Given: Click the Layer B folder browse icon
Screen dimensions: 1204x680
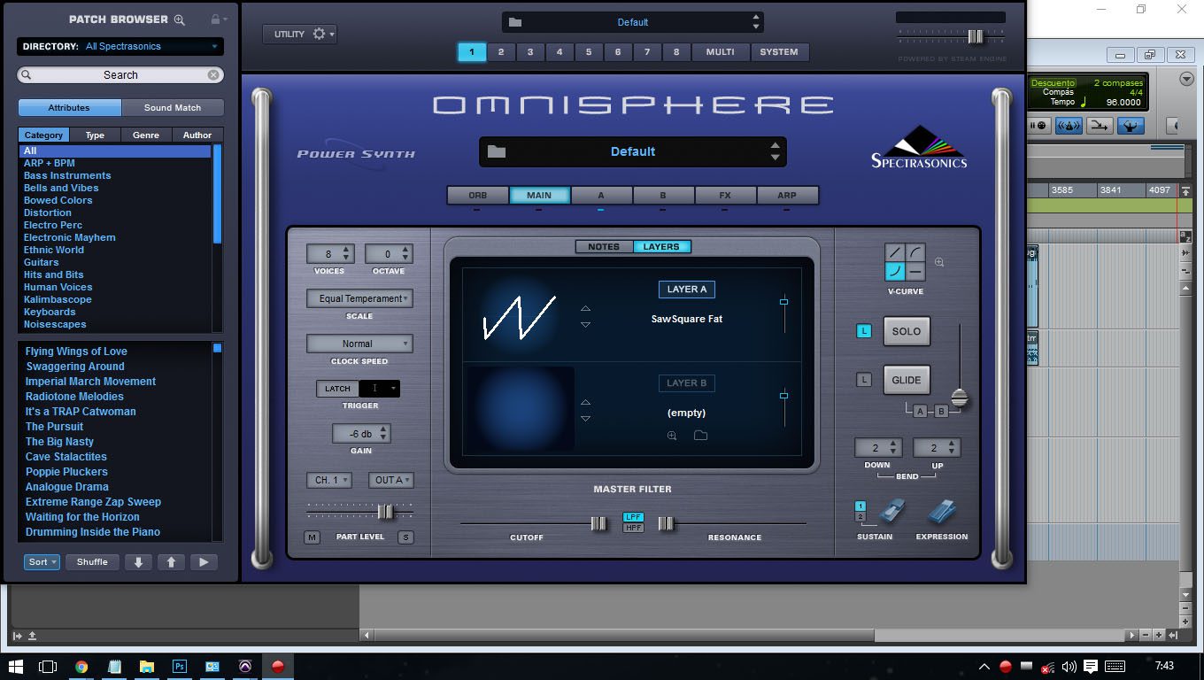Looking at the screenshot, I should coord(700,436).
